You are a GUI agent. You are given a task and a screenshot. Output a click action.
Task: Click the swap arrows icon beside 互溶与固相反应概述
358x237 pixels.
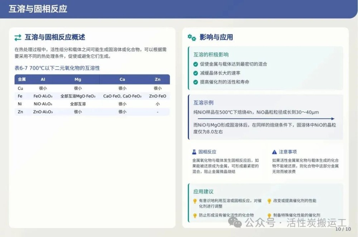(18, 38)
